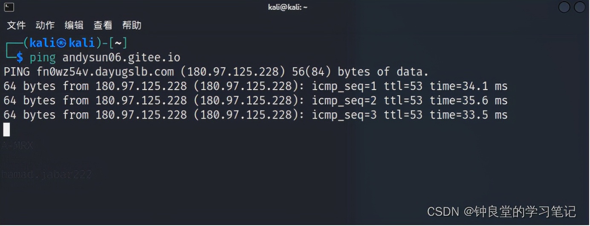The height and width of the screenshot is (226, 590).
Task: Click the white block cursor in the terminal
Action: click(x=6, y=130)
